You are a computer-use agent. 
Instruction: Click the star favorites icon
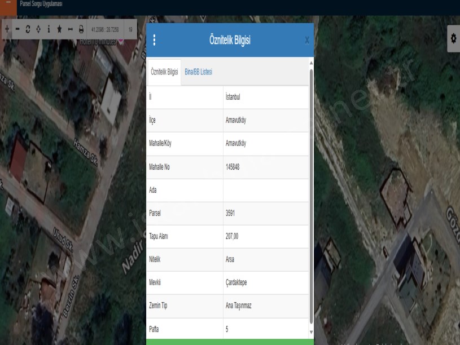(x=59, y=29)
